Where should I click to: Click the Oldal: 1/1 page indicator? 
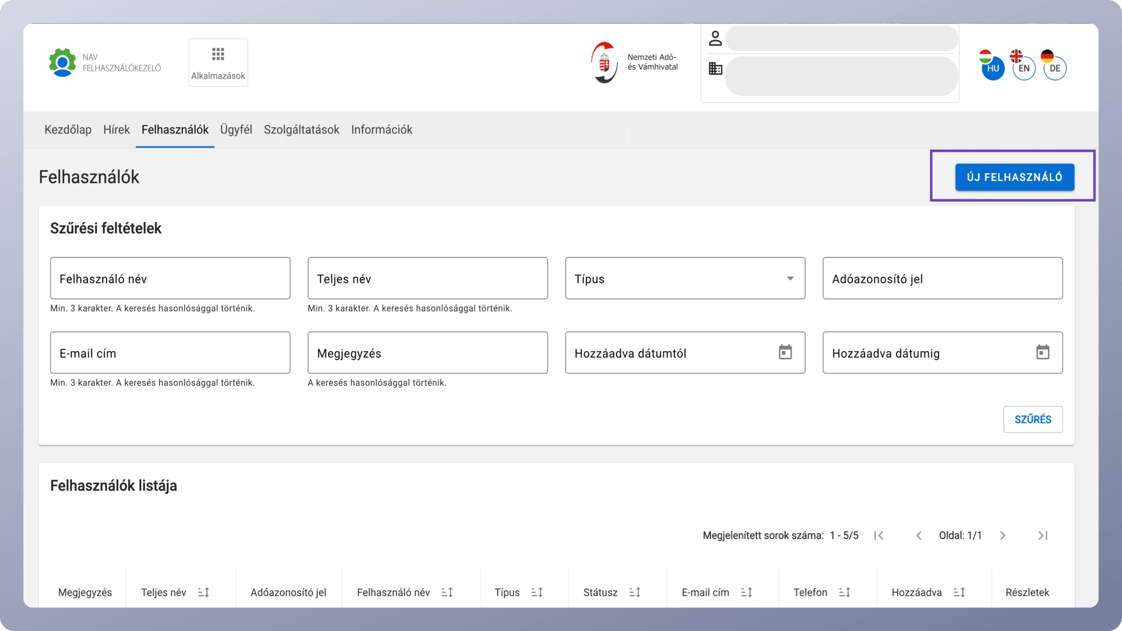click(960, 536)
